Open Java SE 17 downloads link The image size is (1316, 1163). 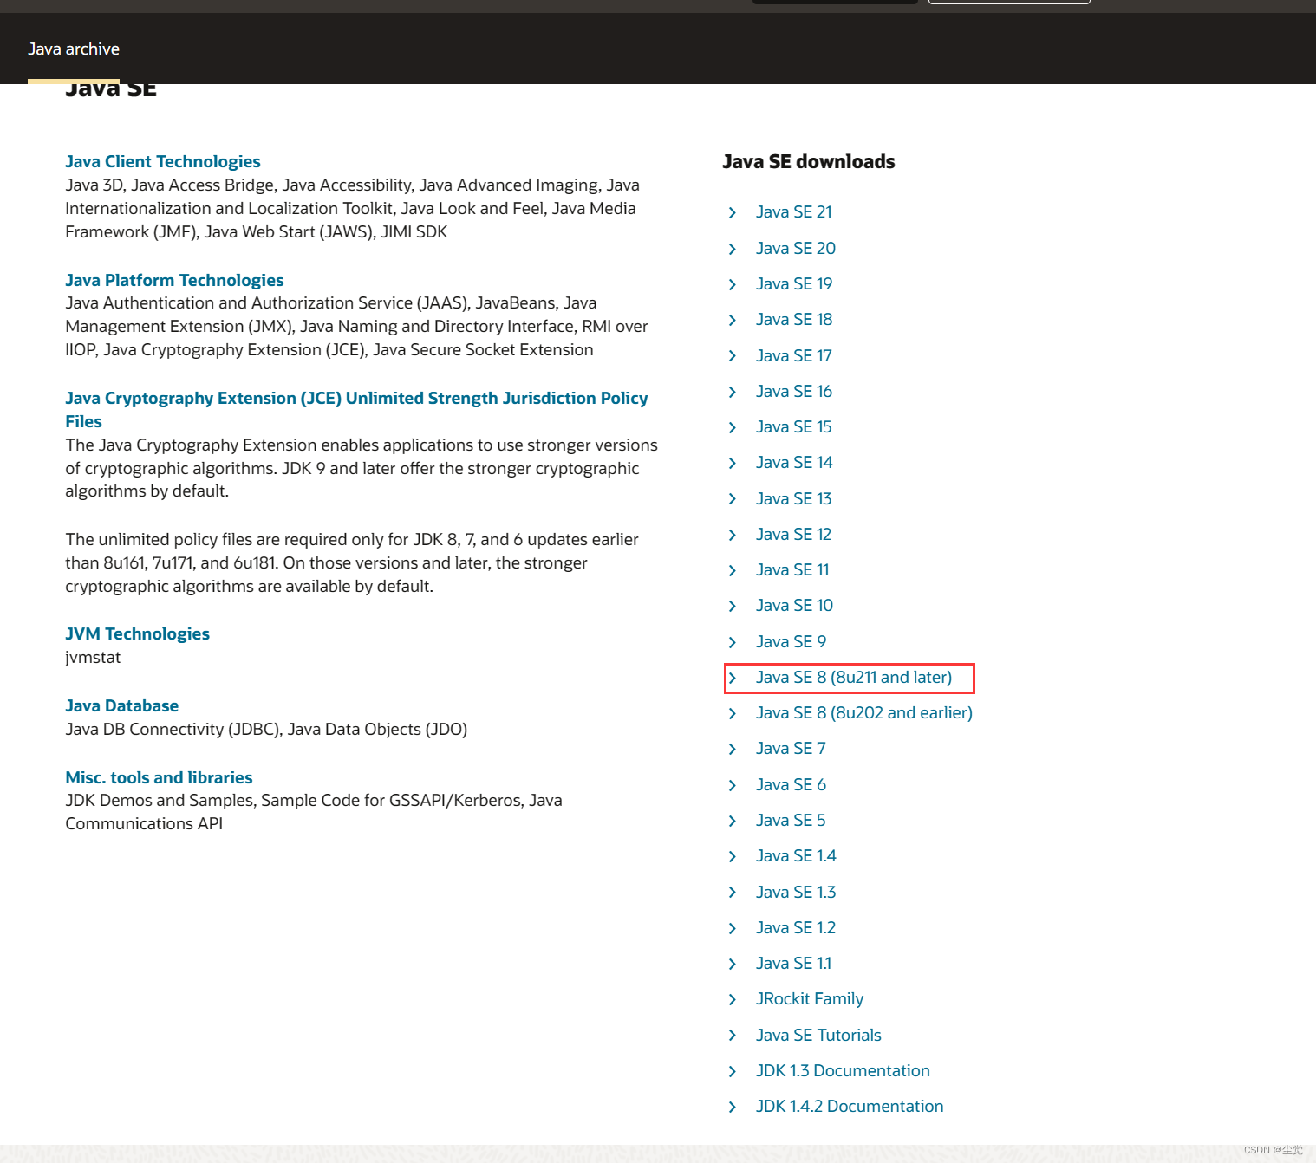tap(794, 355)
